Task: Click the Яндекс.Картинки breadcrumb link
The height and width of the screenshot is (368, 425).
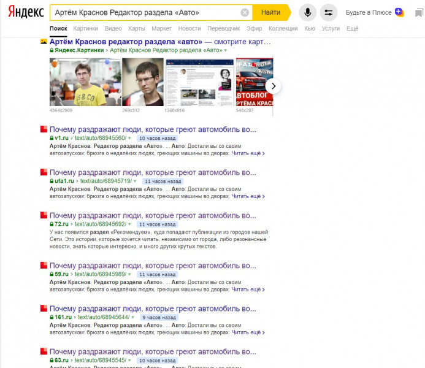Action: click(x=79, y=50)
